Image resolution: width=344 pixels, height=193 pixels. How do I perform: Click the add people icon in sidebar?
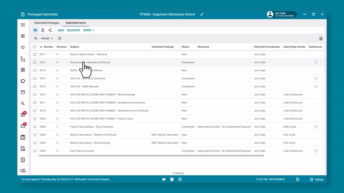(23, 170)
